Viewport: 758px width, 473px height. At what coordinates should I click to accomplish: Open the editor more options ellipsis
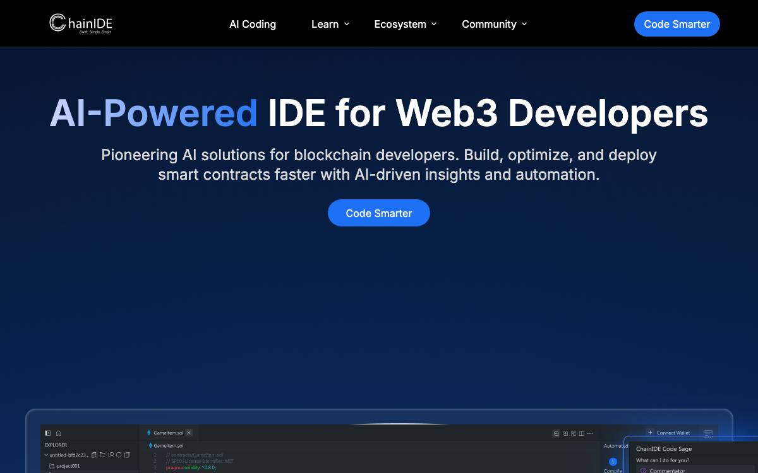coord(590,433)
